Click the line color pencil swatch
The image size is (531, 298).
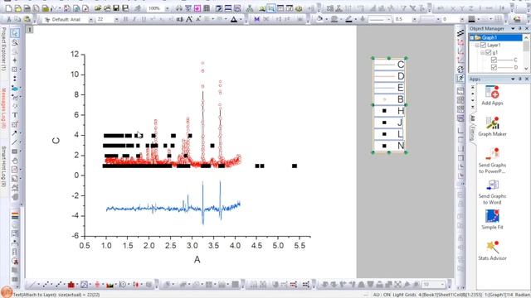tap(348, 19)
